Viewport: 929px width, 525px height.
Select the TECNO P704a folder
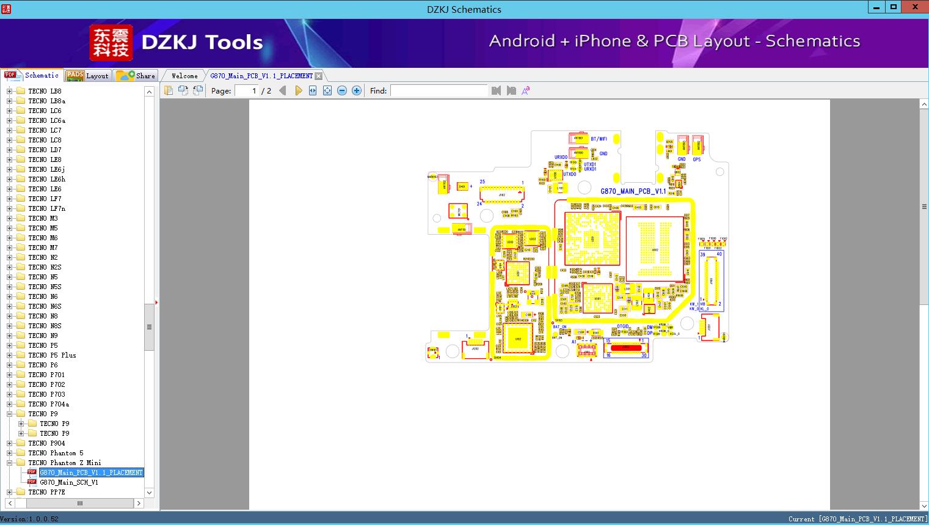pos(48,404)
